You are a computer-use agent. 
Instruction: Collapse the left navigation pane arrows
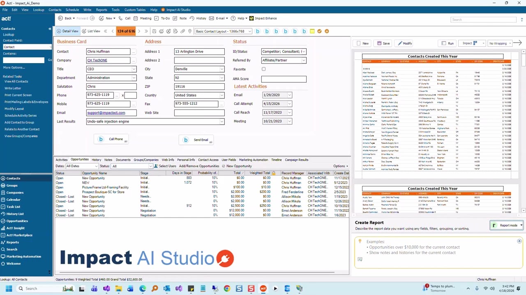[50, 29]
